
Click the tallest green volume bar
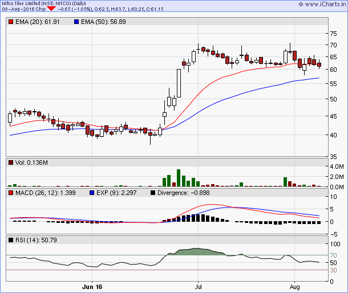tap(179, 178)
